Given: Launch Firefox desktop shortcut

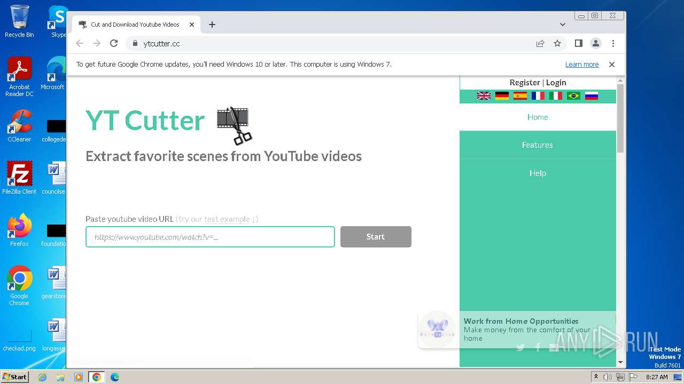Looking at the screenshot, I should pos(19,230).
